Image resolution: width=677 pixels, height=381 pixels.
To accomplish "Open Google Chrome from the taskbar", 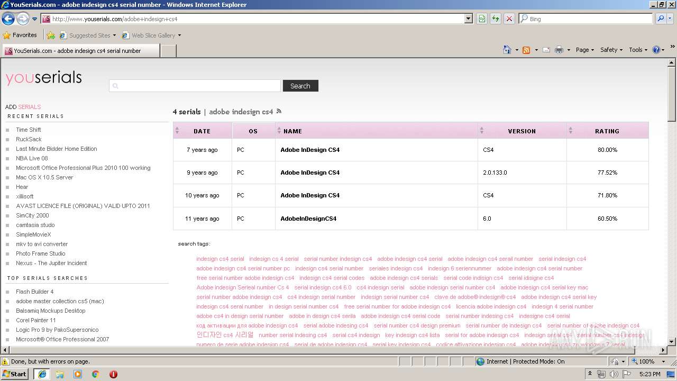I will pyautogui.click(x=96, y=374).
